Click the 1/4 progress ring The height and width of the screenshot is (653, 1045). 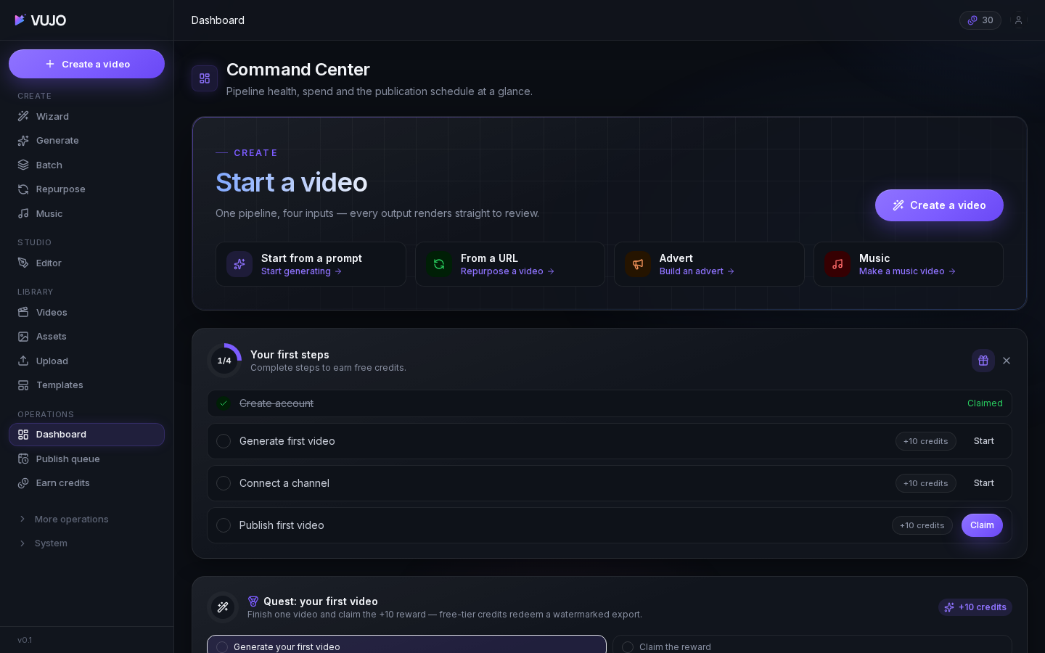coord(224,361)
